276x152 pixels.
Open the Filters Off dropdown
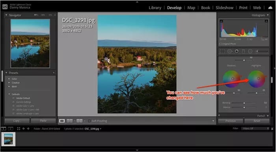(x=255, y=128)
